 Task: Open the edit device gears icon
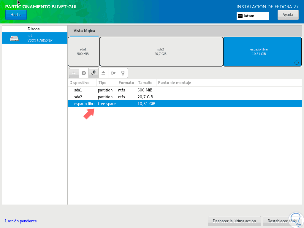(94, 73)
